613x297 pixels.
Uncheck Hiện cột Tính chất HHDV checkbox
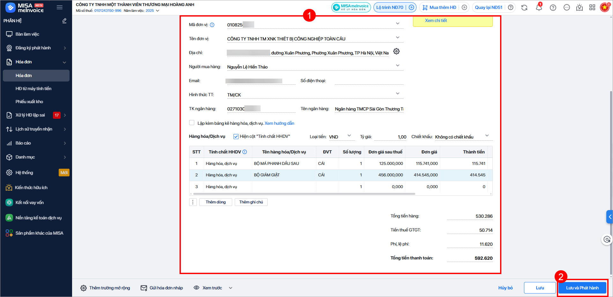pyautogui.click(x=236, y=137)
